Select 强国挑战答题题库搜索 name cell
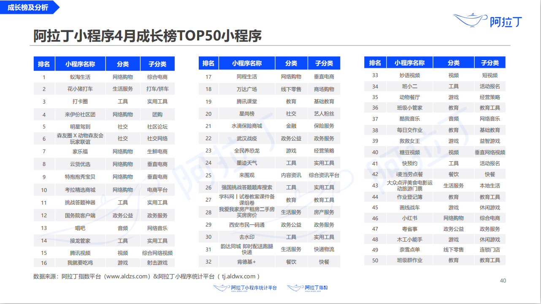Viewport: 541px width, 304px height. 247,187
